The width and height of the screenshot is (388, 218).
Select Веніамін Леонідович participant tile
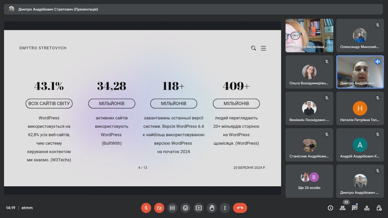309,108
